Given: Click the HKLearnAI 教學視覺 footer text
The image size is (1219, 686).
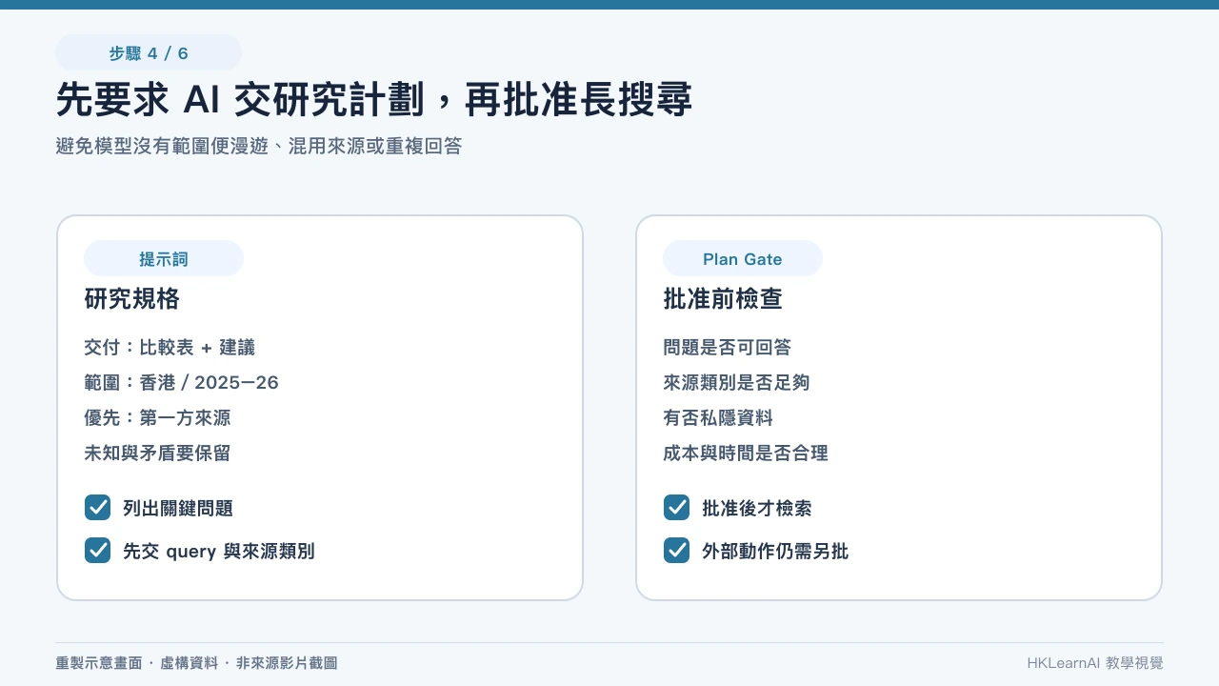Looking at the screenshot, I should click(x=1095, y=663).
